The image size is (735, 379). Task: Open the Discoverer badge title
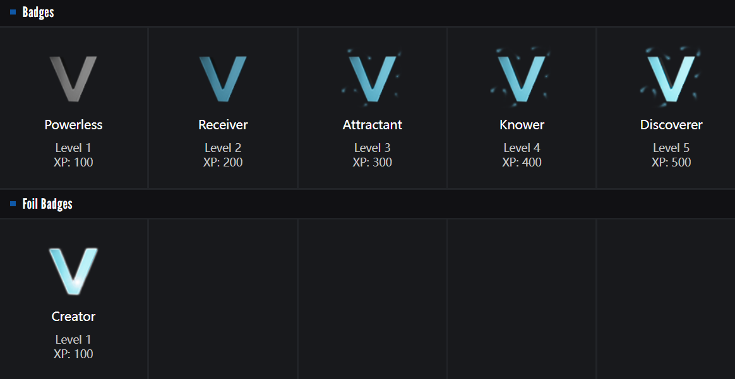click(671, 125)
